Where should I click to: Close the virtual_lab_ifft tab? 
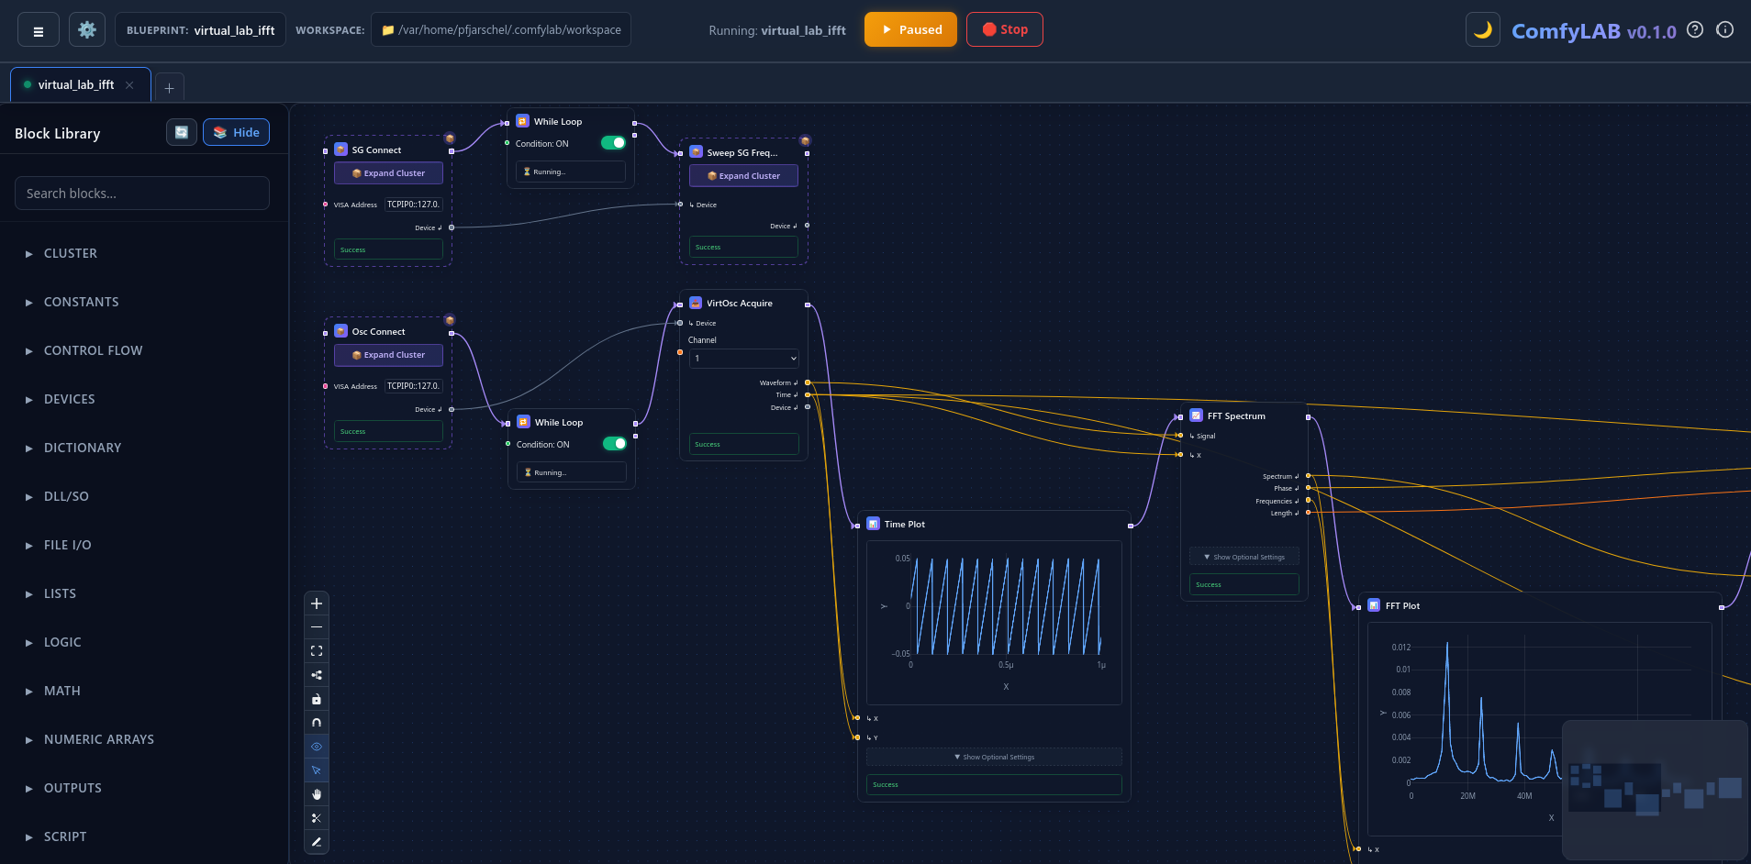coord(129,85)
